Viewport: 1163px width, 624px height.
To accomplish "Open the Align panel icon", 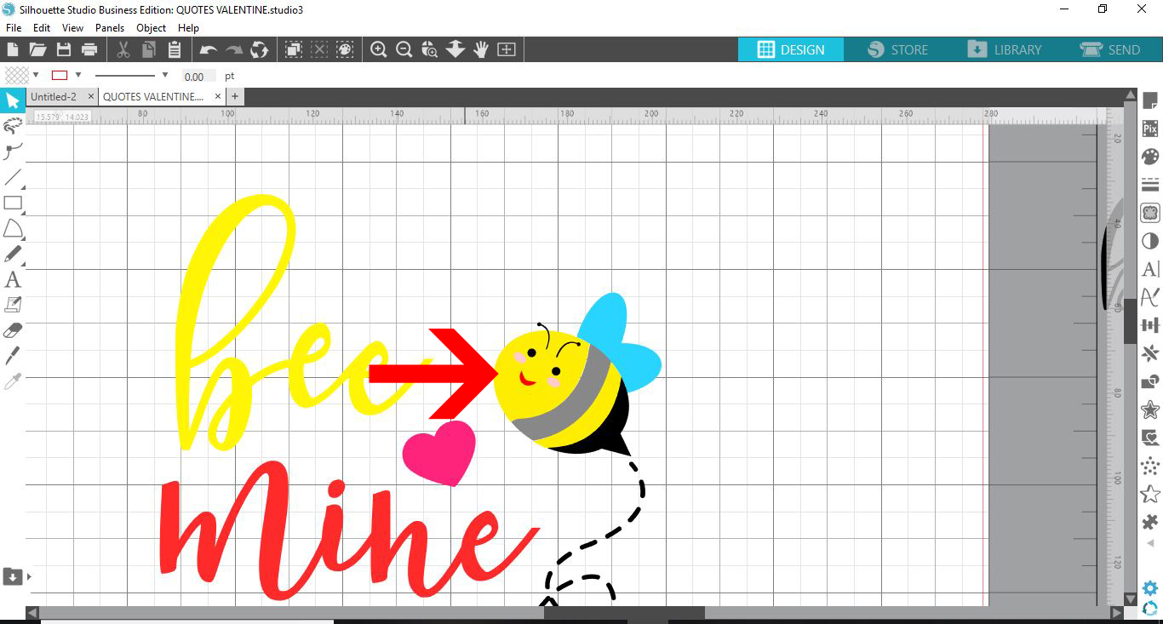I will coord(1150,325).
